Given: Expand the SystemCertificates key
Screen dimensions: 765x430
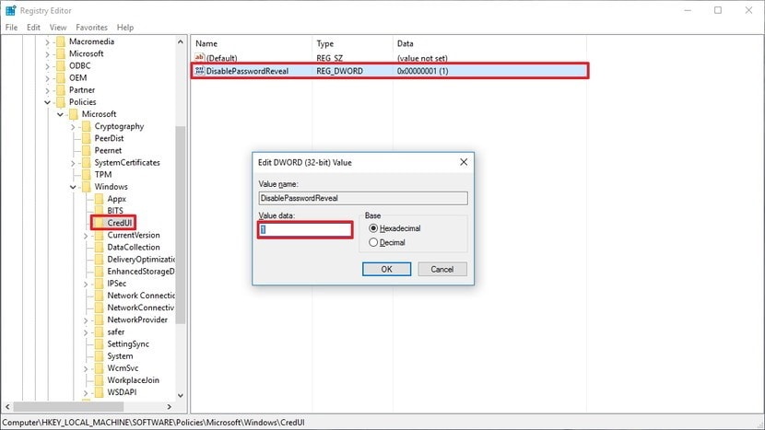Looking at the screenshot, I should click(x=73, y=163).
